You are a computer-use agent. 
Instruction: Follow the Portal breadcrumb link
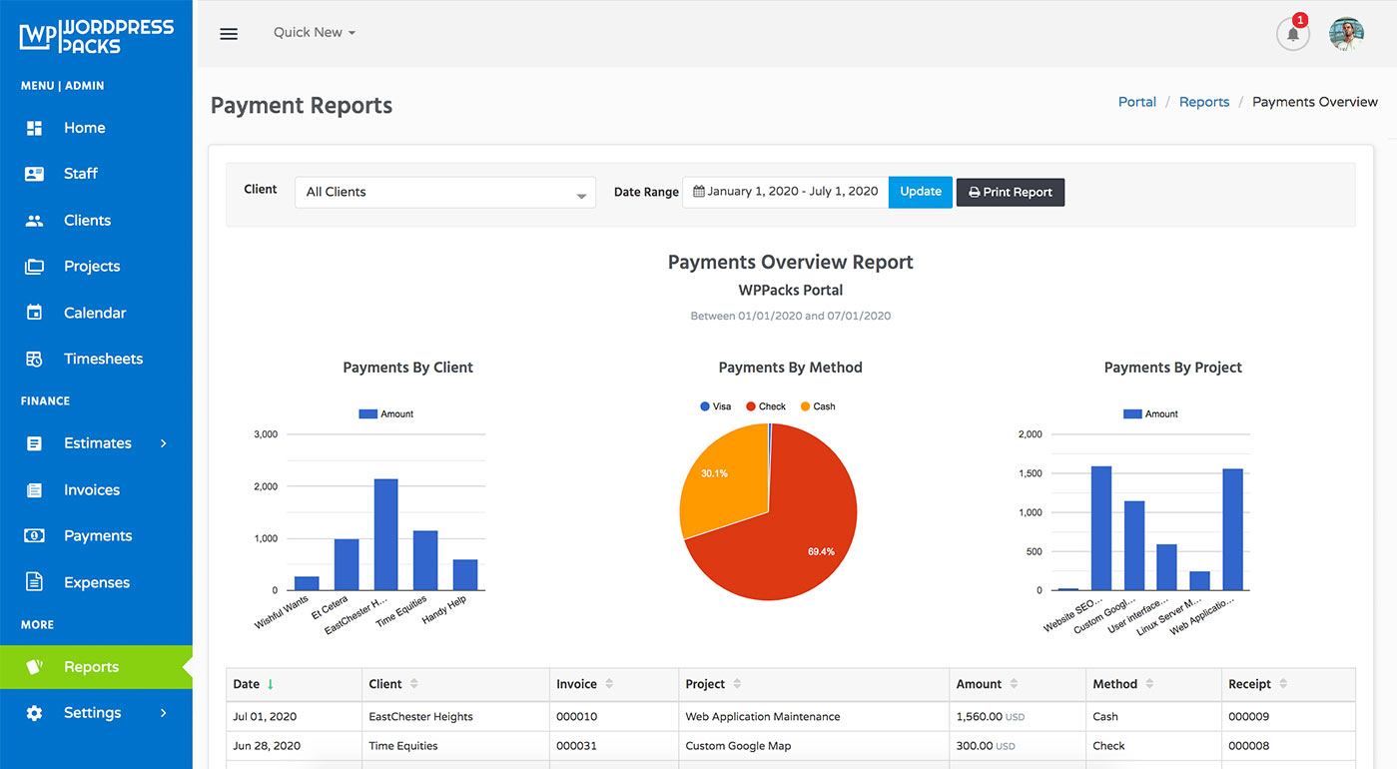(1136, 101)
